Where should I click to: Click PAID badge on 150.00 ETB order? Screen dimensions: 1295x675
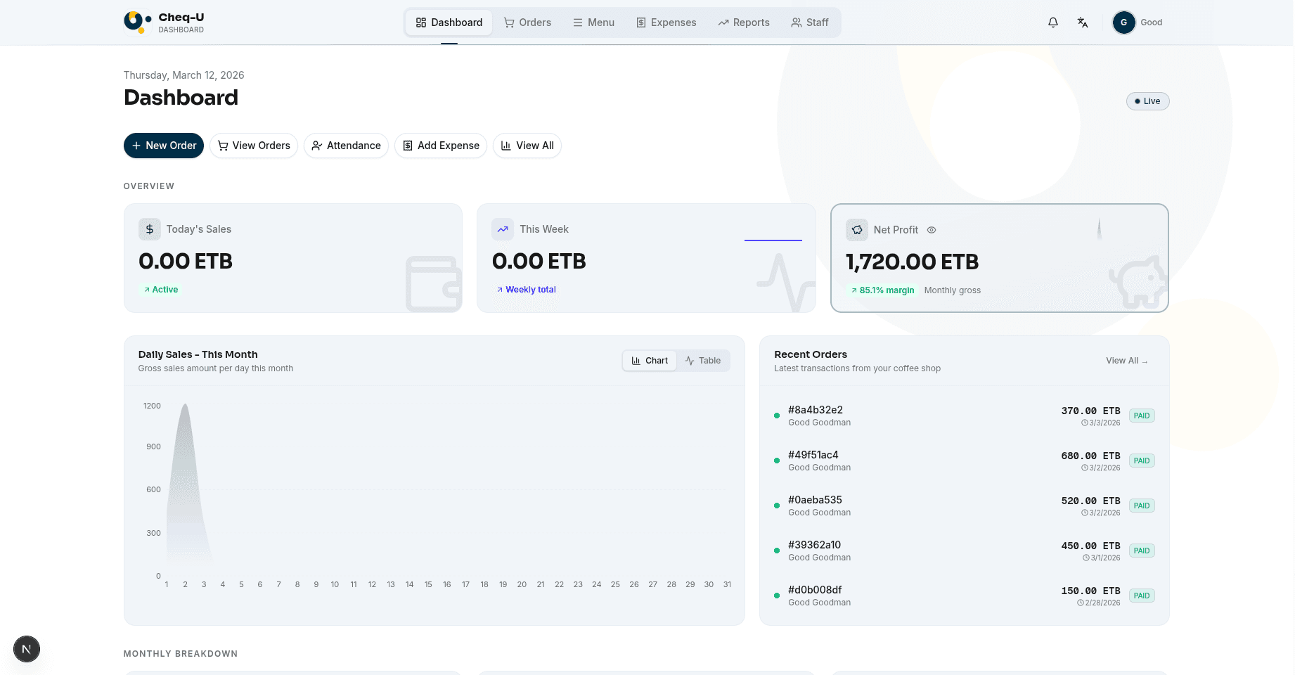1142,596
